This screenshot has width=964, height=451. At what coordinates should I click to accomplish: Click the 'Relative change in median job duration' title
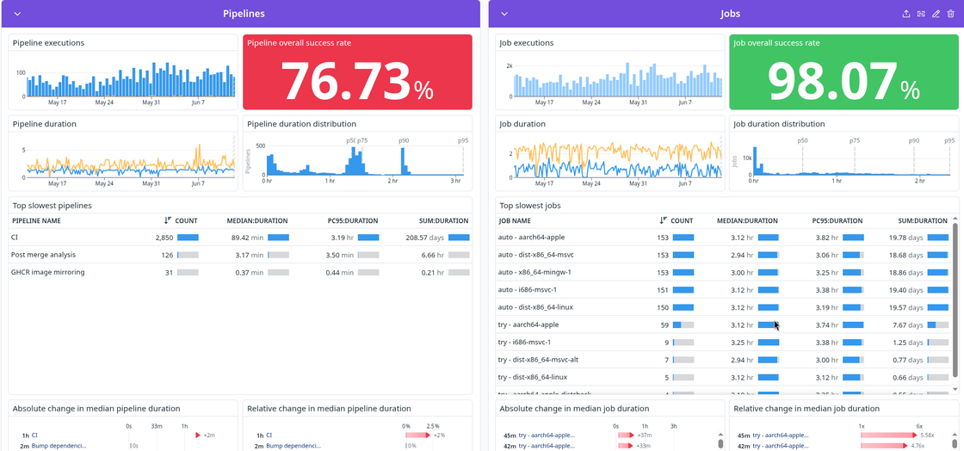point(806,409)
